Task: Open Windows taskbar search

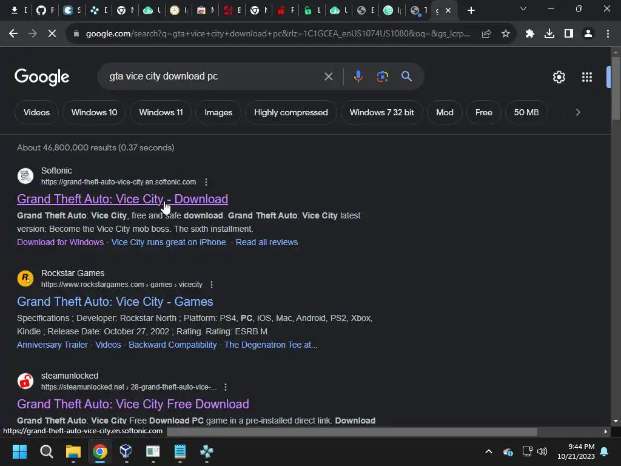Action: (46, 451)
